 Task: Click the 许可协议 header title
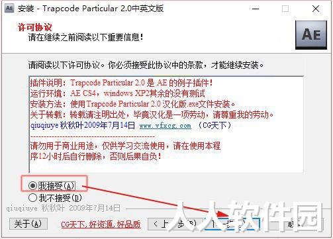pyautogui.click(x=34, y=27)
